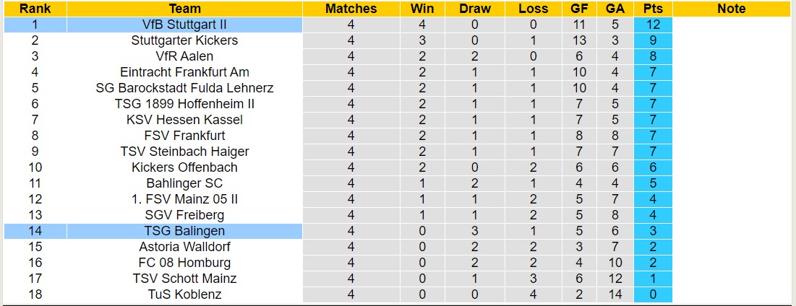Screen dimensions: 796x306
Task: Click KSV Hessen Kassel team name
Action: click(x=184, y=120)
